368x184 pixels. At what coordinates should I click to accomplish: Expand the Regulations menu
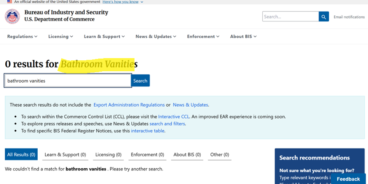22,37
